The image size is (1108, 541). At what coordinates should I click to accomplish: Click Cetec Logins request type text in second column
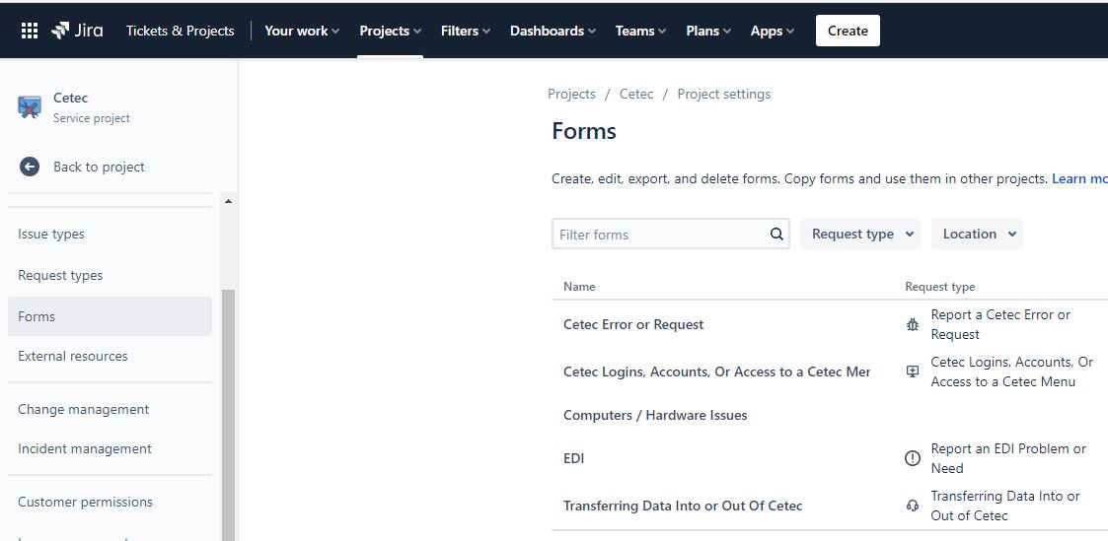click(1012, 372)
